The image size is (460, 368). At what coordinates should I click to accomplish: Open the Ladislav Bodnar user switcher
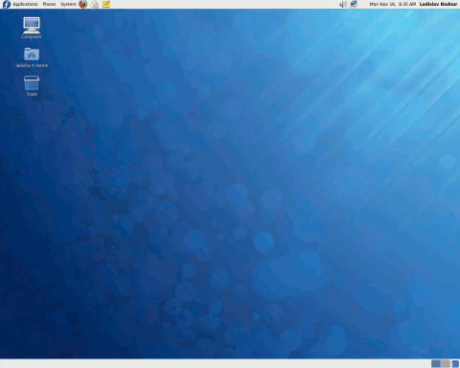point(438,4)
